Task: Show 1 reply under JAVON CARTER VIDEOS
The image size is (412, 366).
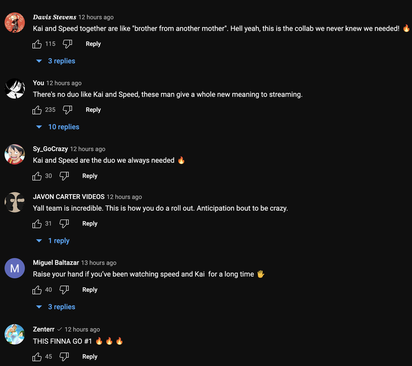Action: (53, 240)
